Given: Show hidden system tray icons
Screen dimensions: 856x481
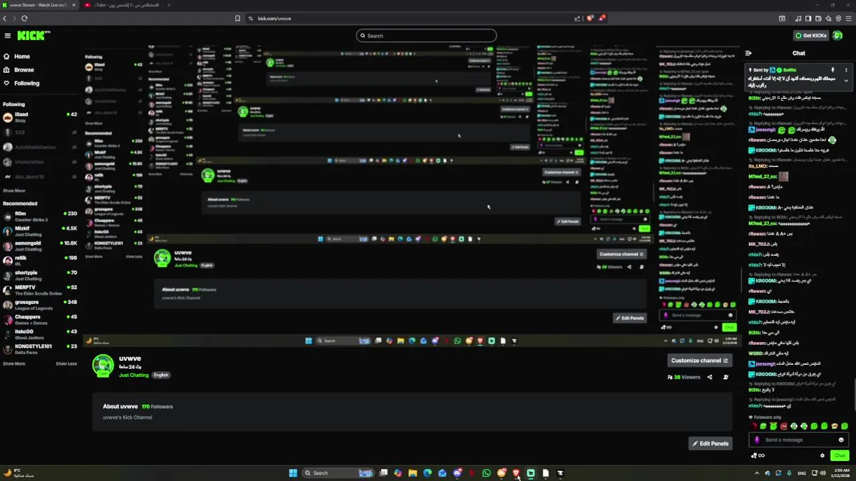Looking at the screenshot, I should [757, 473].
